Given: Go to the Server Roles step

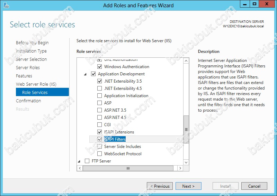Looking at the screenshot, I should pyautogui.click(x=28, y=67).
